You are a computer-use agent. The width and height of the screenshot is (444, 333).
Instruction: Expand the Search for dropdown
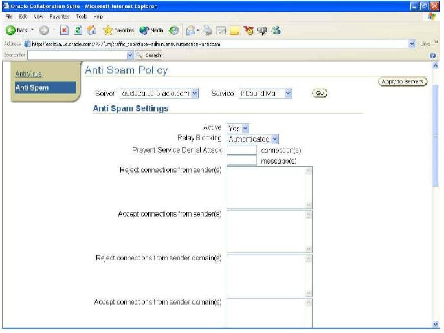click(x=130, y=55)
